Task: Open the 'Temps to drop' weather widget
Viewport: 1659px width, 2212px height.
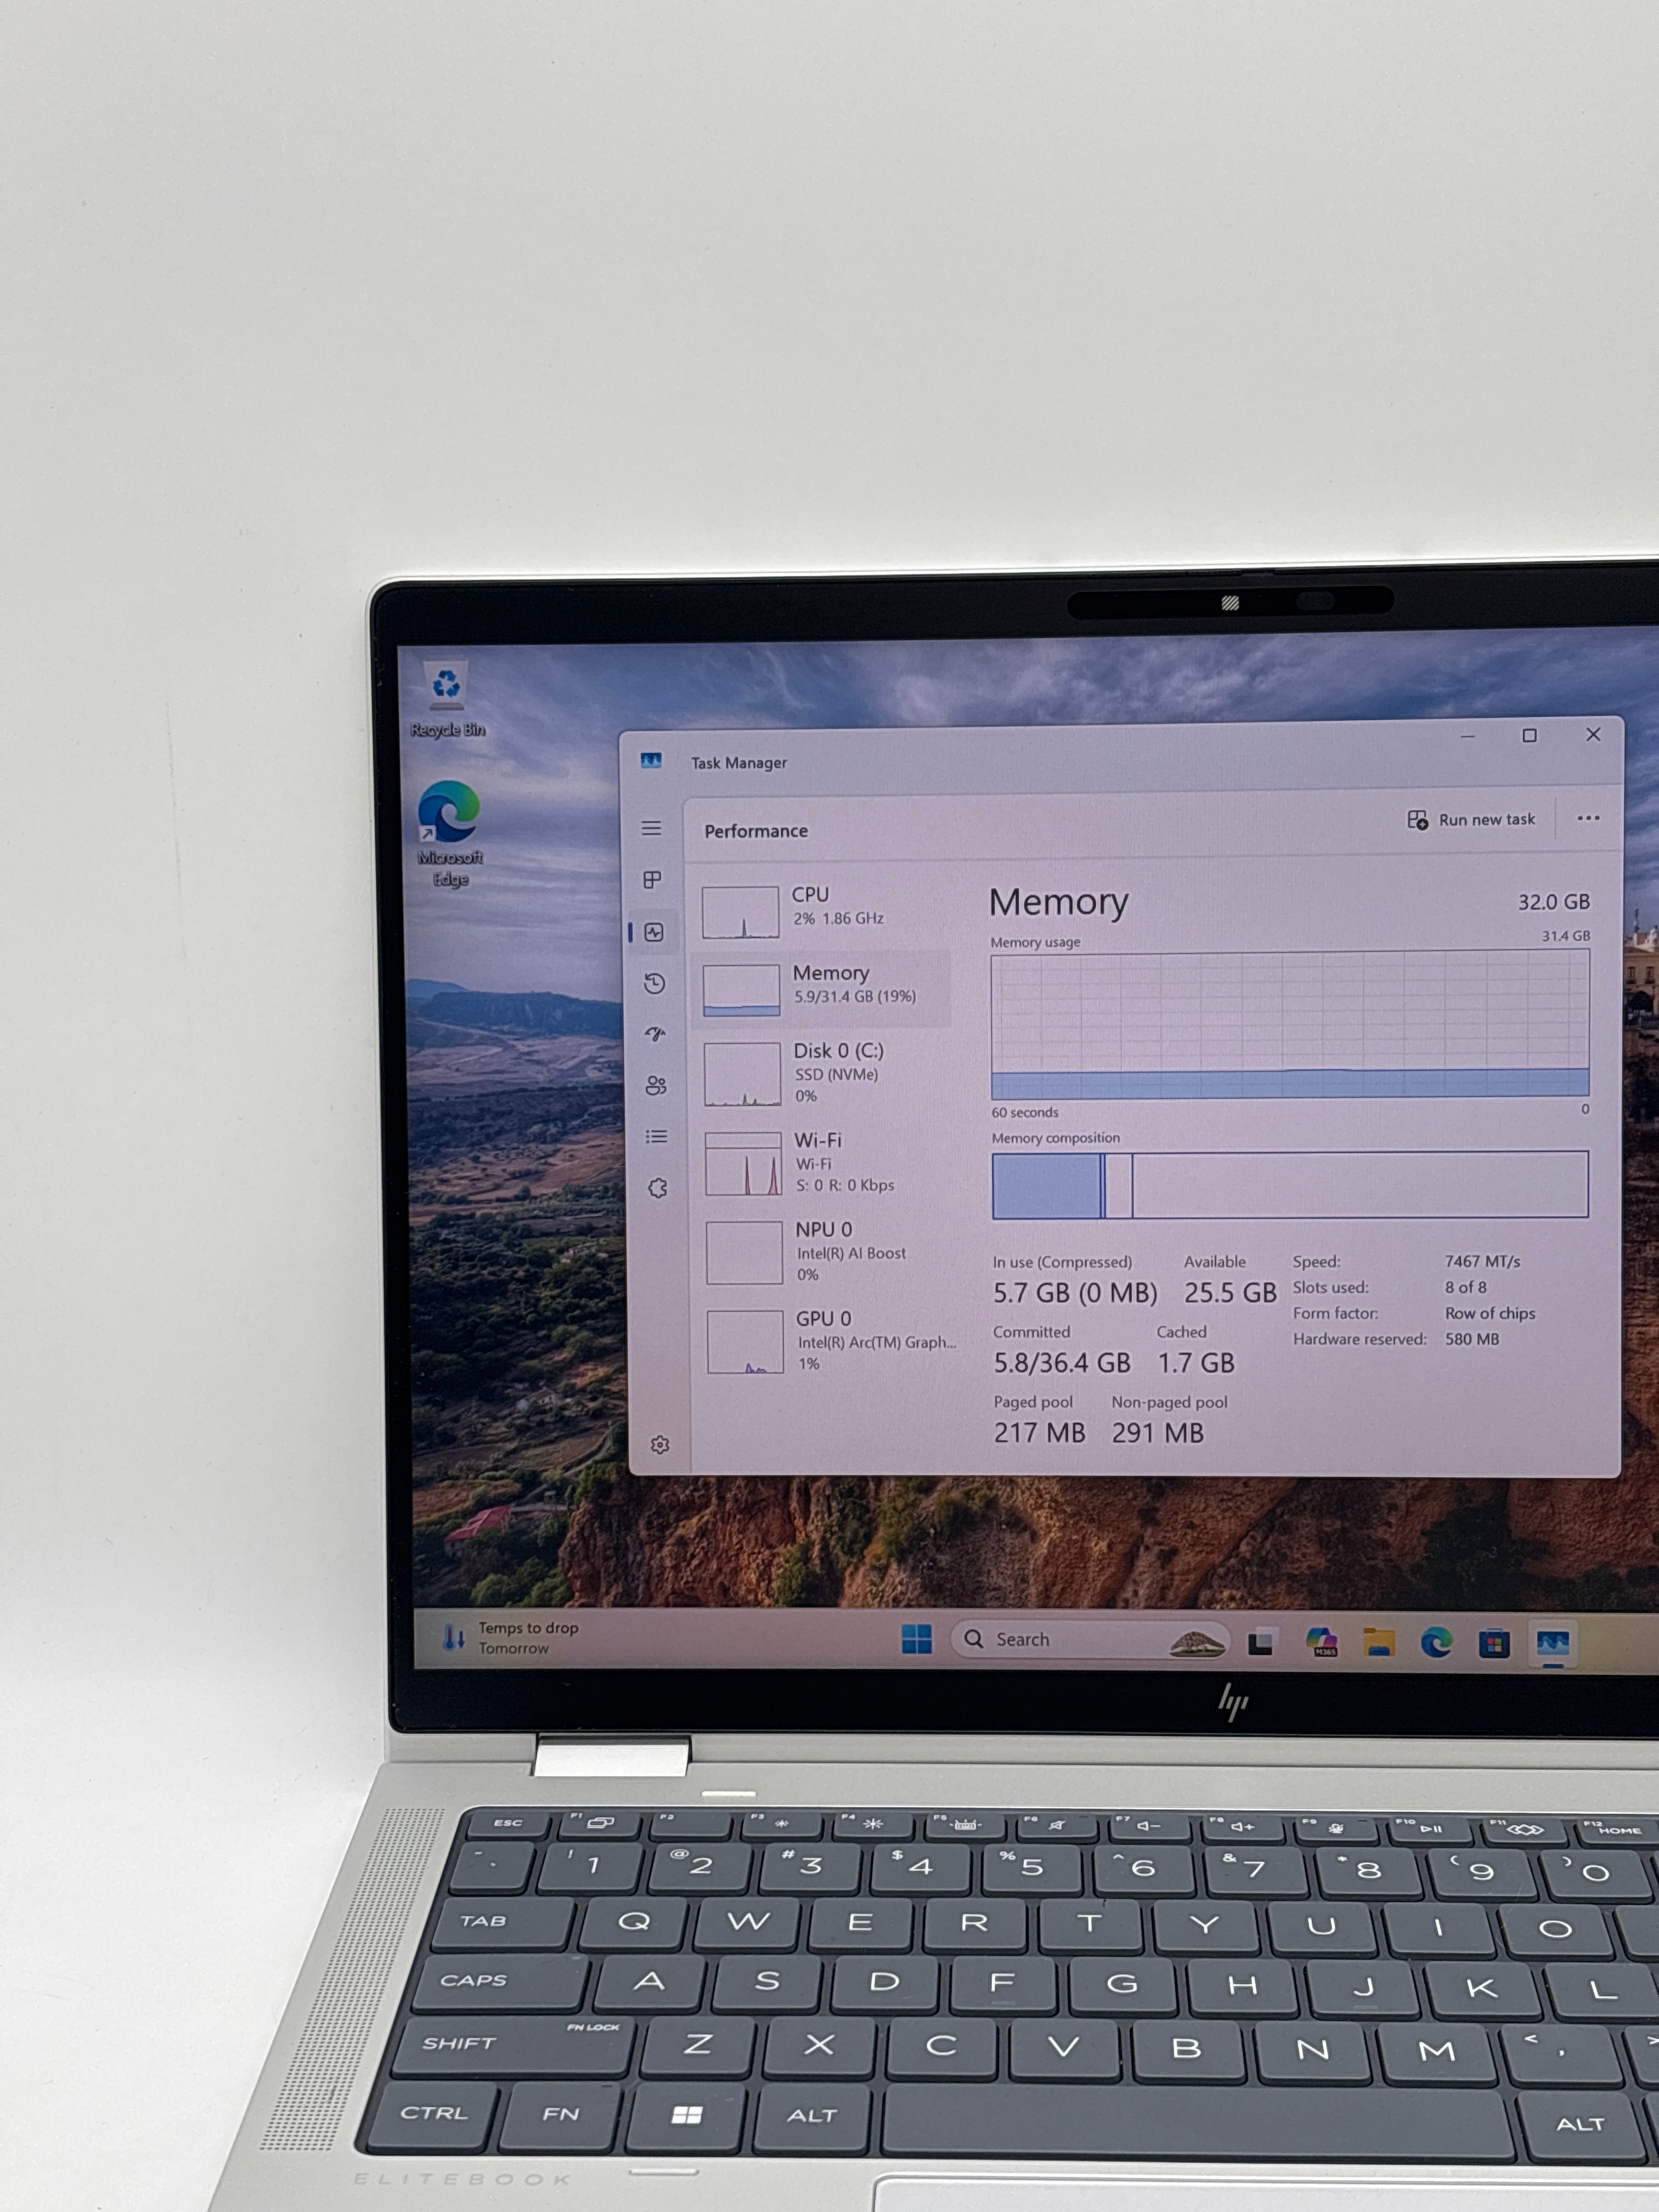Action: [x=511, y=1637]
